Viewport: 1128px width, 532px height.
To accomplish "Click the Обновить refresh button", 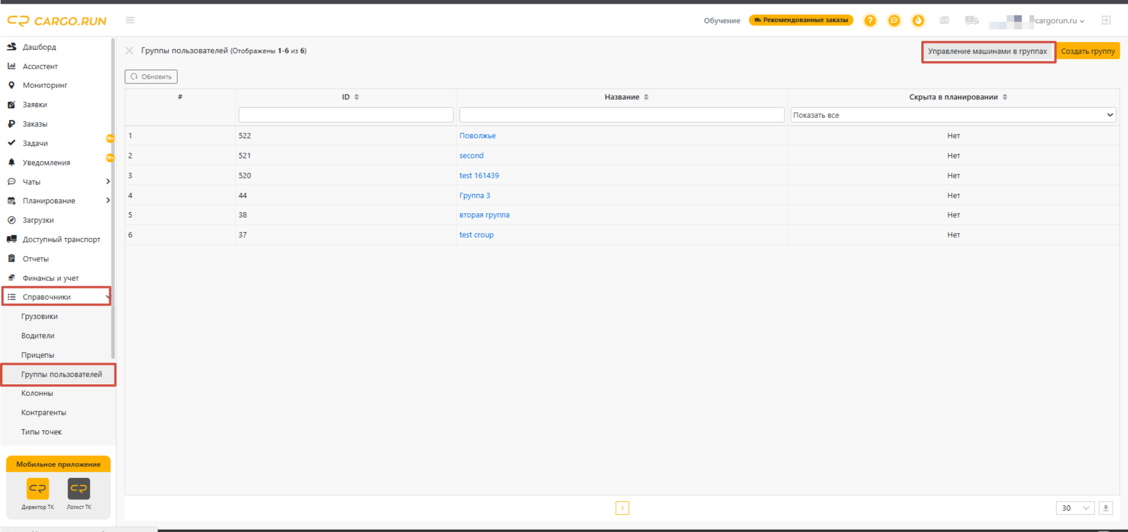I will click(x=151, y=77).
